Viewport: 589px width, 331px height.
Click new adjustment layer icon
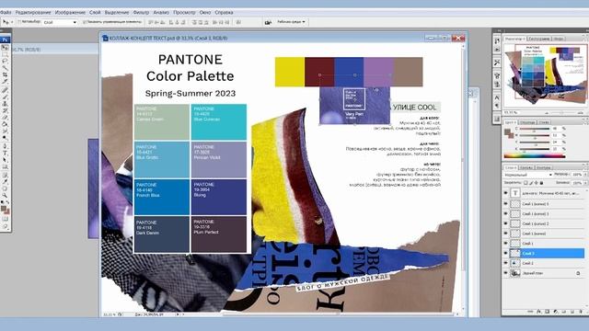556,312
